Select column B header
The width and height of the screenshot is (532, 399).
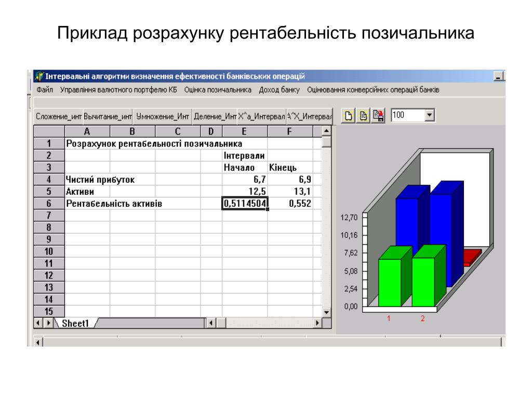pyautogui.click(x=132, y=131)
